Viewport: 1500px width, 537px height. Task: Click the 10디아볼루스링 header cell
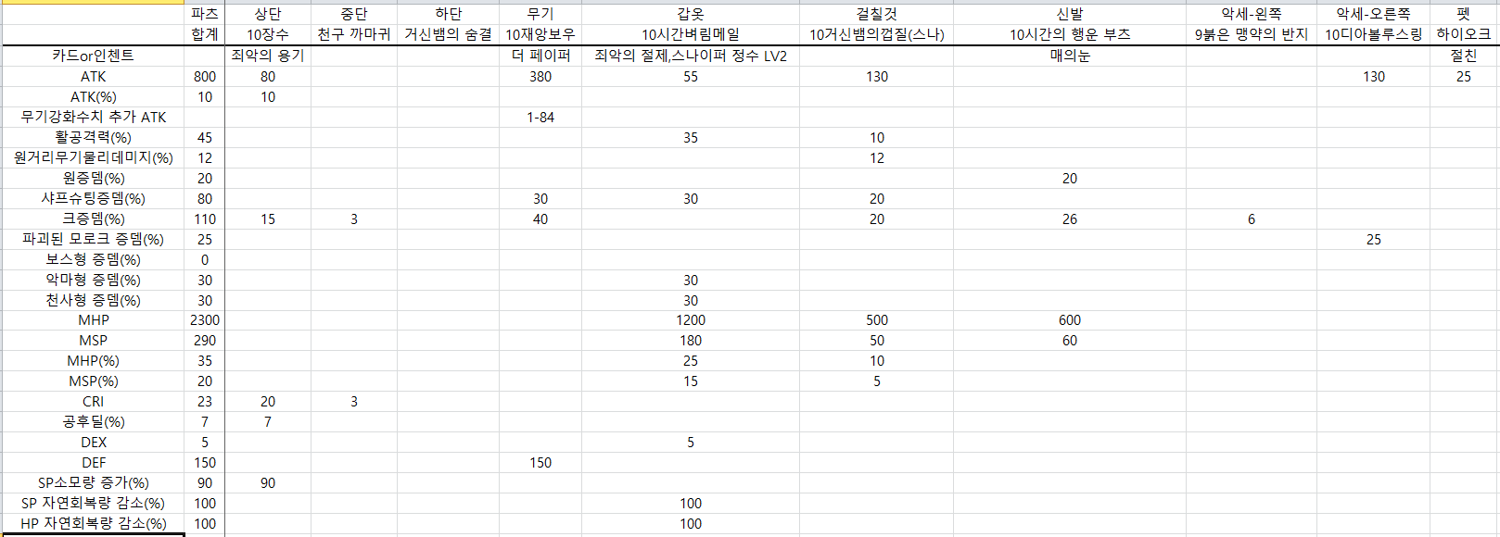click(x=1372, y=35)
